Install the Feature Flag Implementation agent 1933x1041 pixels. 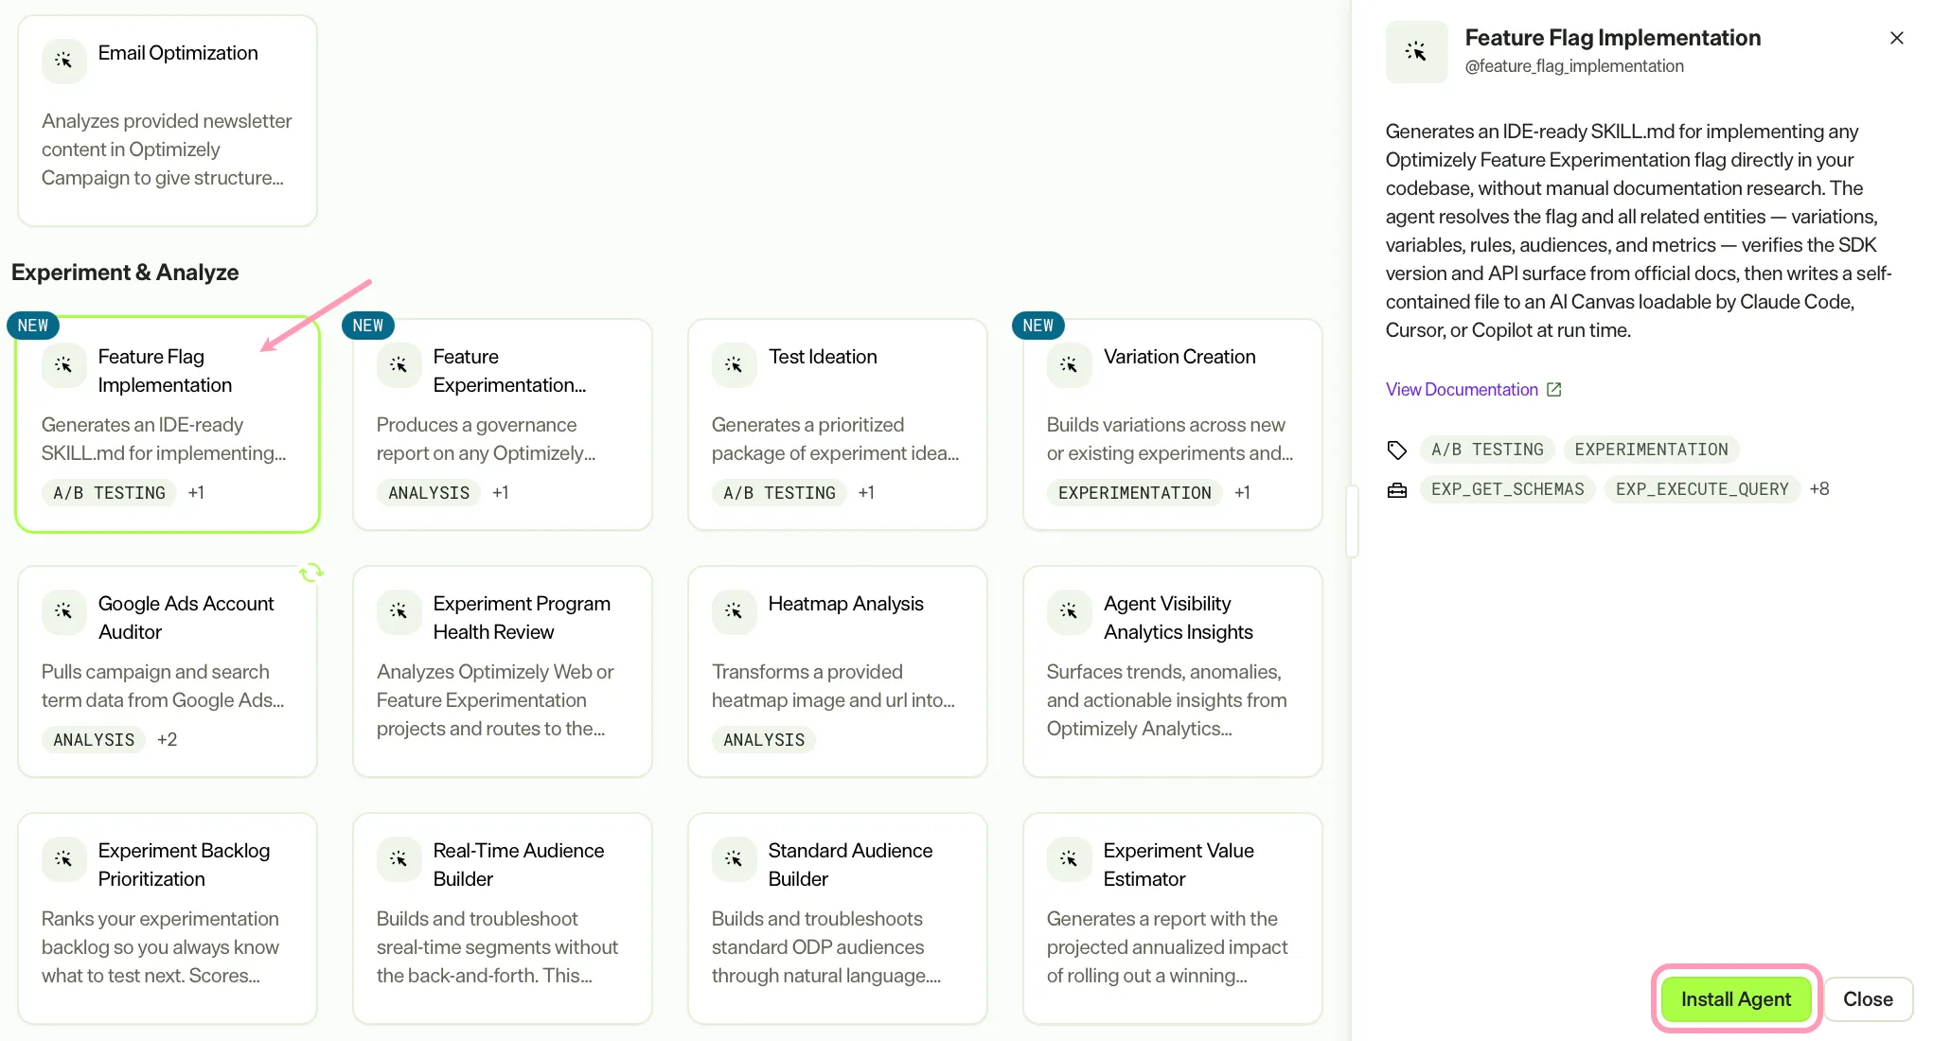pyautogui.click(x=1736, y=999)
